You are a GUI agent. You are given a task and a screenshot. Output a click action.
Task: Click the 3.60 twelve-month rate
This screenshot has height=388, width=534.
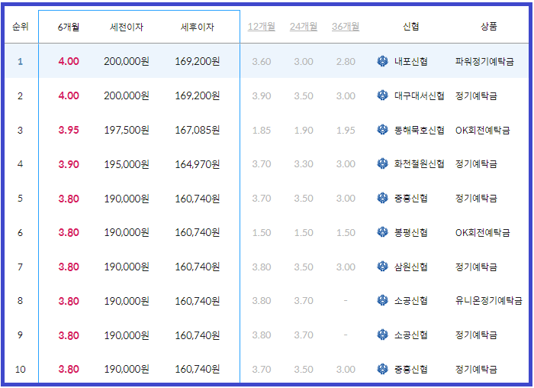tap(261, 62)
